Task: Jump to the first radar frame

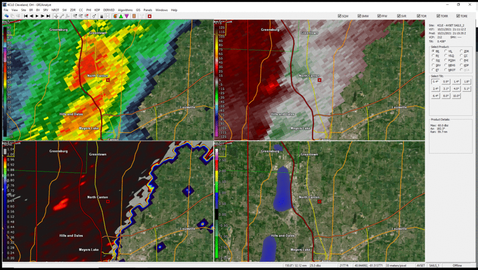Action: pos(26,16)
